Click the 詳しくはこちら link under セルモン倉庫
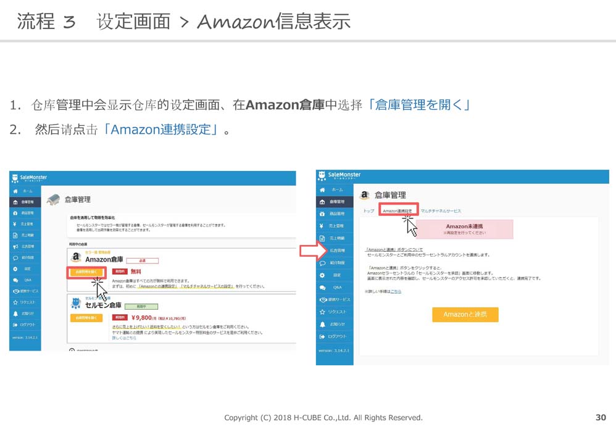Viewport: 616px width, 427px height. 124,338
